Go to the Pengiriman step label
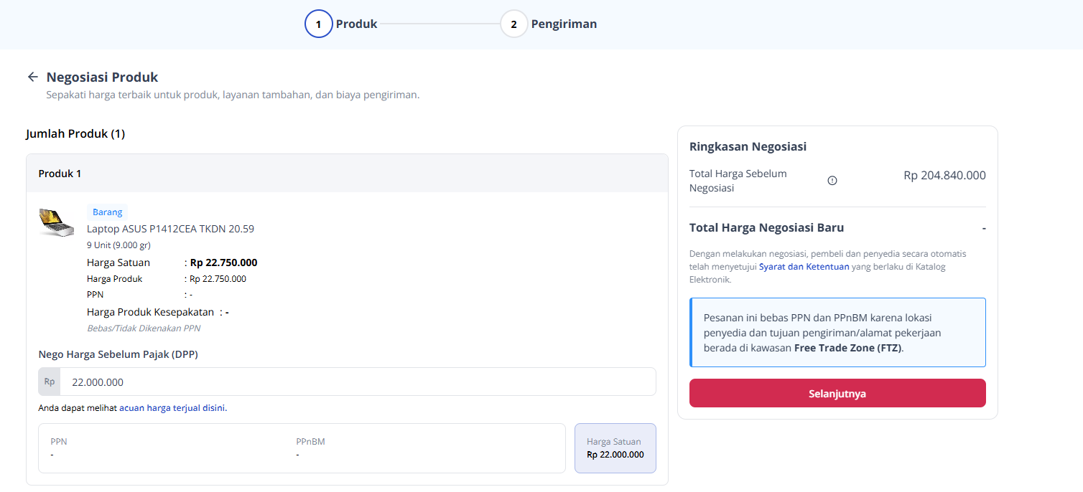The width and height of the screenshot is (1083, 492). pyautogui.click(x=564, y=24)
